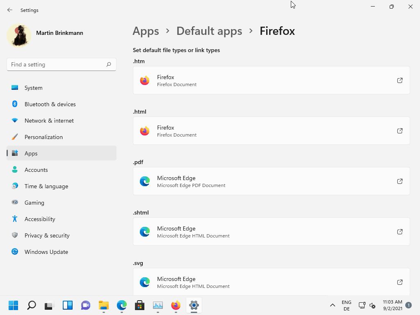Change default app for .shtml

[x=272, y=232]
